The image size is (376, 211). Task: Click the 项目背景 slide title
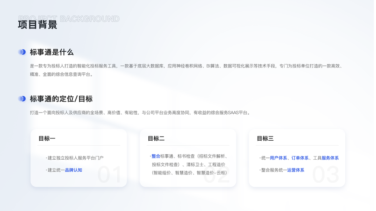coord(37,25)
